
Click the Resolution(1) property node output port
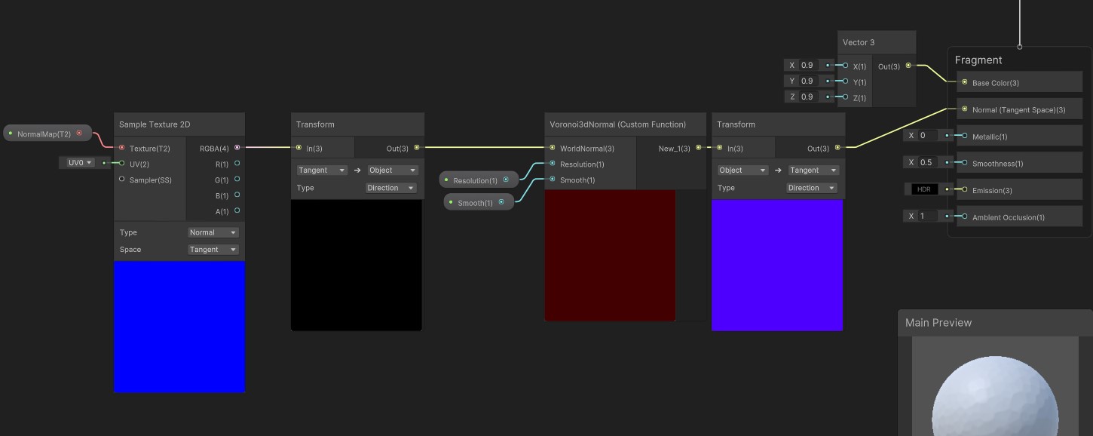[x=506, y=180]
